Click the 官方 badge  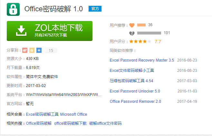click(x=95, y=9)
